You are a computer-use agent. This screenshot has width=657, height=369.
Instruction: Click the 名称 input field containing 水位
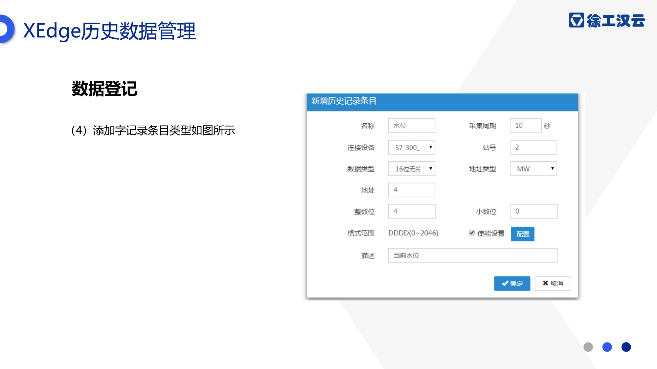click(412, 126)
